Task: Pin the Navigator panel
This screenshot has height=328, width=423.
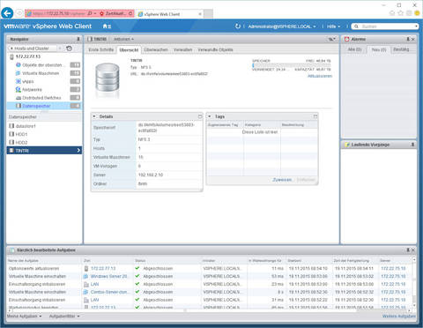Action: (78, 39)
